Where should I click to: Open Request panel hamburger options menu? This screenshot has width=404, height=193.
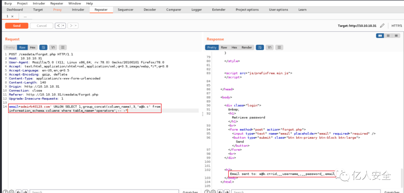tap(63, 48)
